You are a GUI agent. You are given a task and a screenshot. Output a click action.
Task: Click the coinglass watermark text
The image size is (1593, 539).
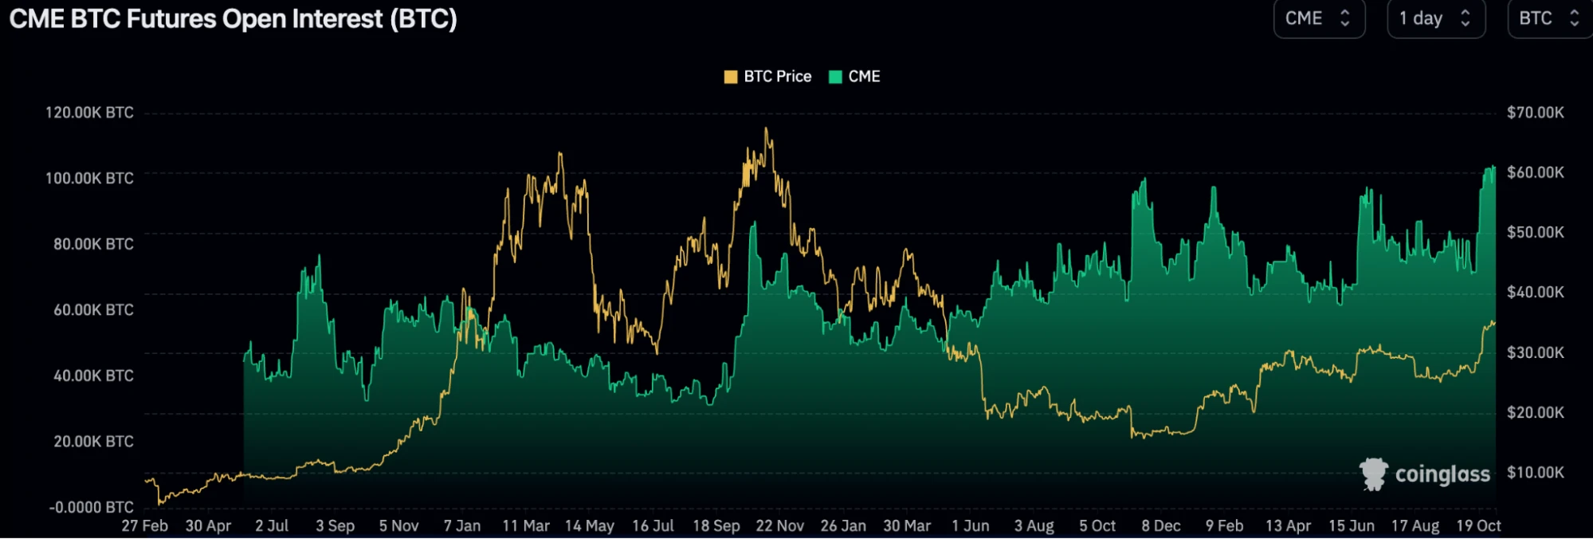tap(1442, 474)
